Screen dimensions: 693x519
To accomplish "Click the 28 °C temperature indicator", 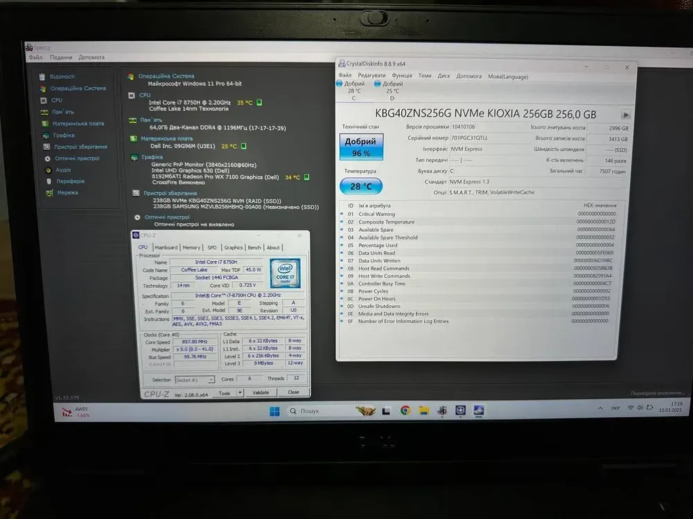I will point(360,186).
